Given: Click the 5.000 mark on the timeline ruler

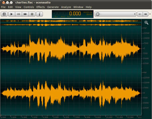Looking at the screenshot, I should [56, 117].
